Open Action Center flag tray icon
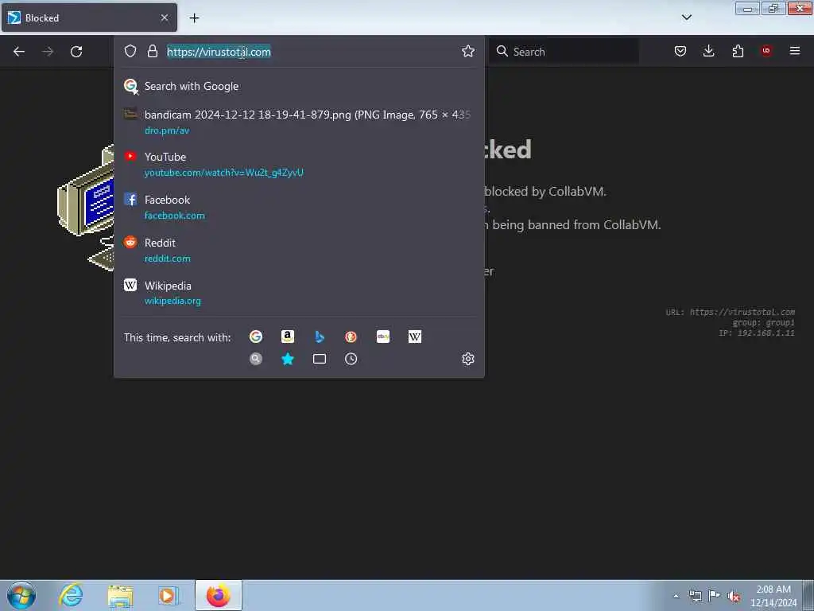Screen dimensions: 814x611 click(x=715, y=596)
